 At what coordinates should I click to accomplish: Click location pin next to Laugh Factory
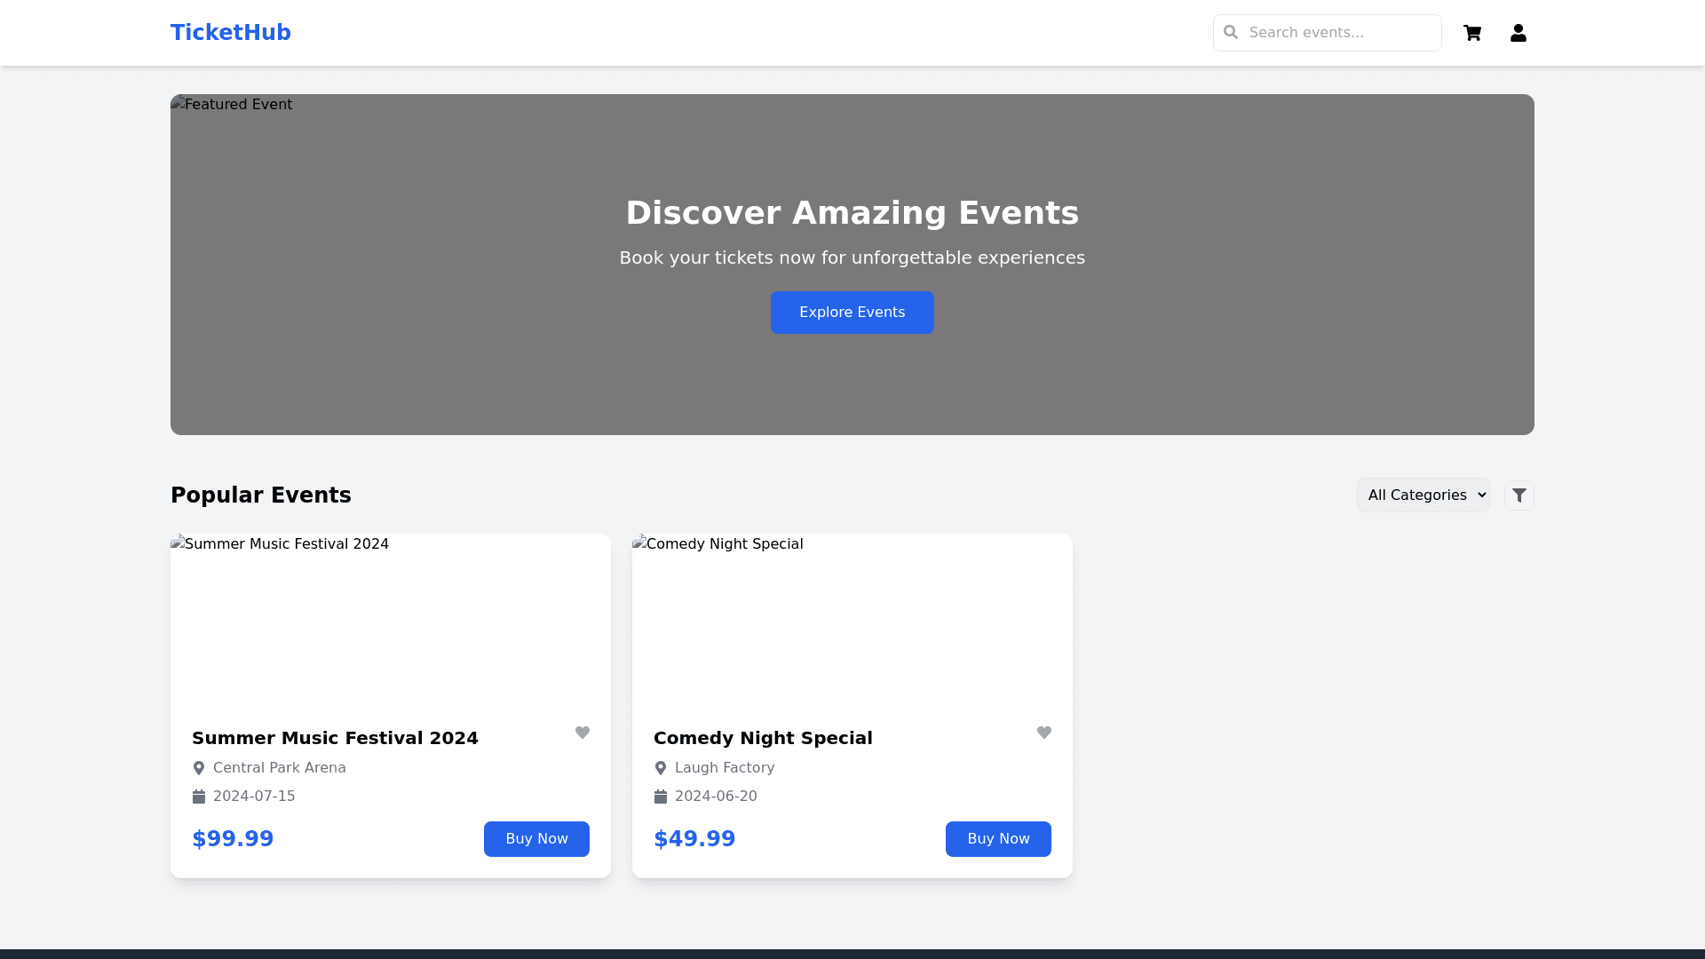[x=661, y=768]
